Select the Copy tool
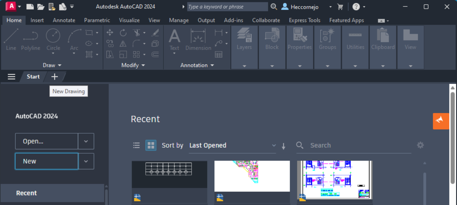 click(110, 44)
